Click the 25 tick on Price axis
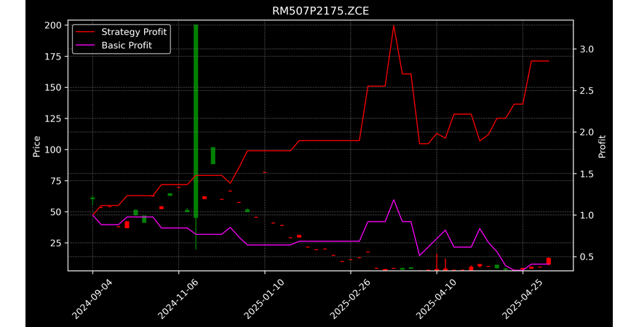 (56, 243)
